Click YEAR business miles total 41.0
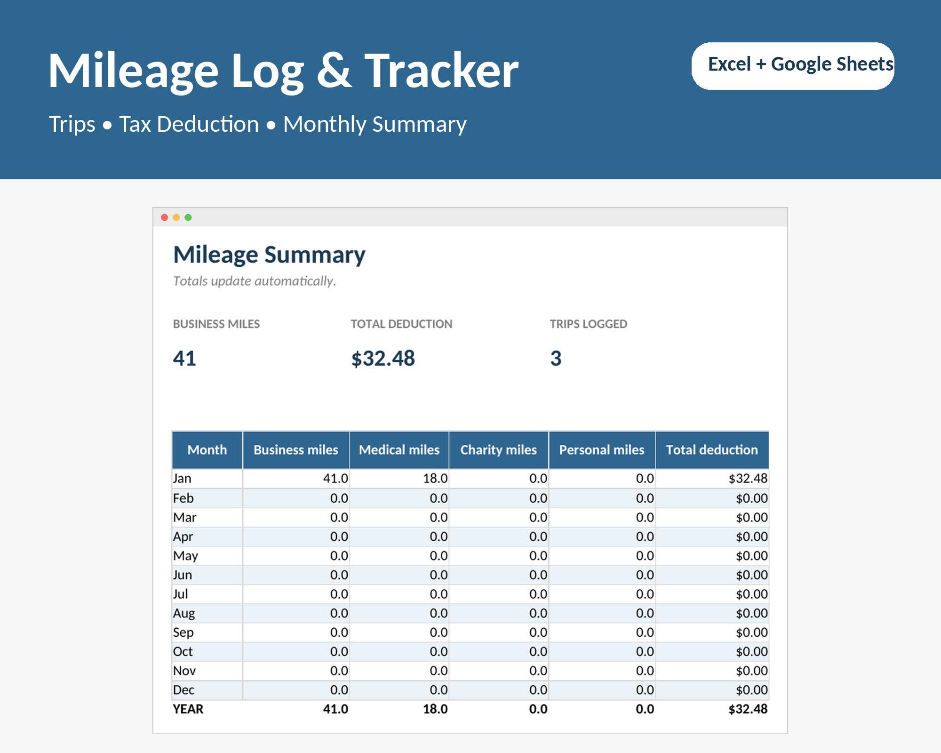Image resolution: width=941 pixels, height=753 pixels. [335, 709]
